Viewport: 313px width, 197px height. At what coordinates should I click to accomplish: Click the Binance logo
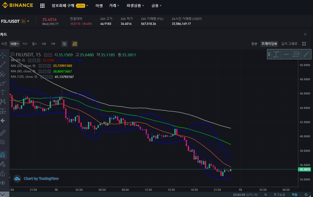18,5
